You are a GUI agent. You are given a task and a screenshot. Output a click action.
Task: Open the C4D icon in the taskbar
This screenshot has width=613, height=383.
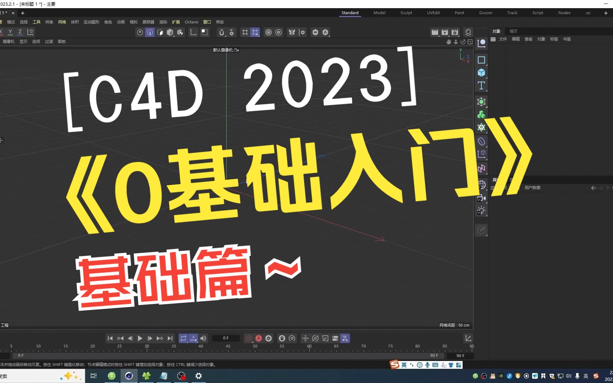pyautogui.click(x=129, y=376)
